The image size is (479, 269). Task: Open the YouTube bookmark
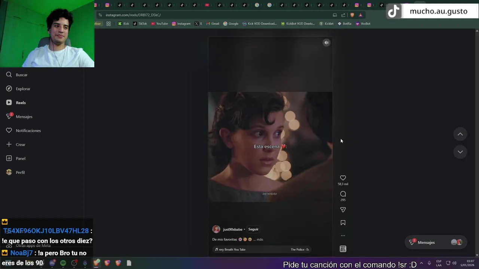click(159, 24)
